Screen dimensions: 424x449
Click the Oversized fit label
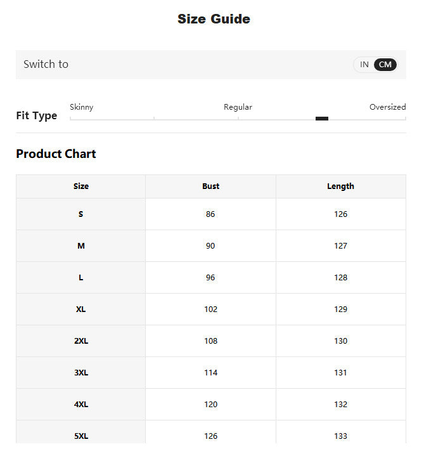[388, 107]
